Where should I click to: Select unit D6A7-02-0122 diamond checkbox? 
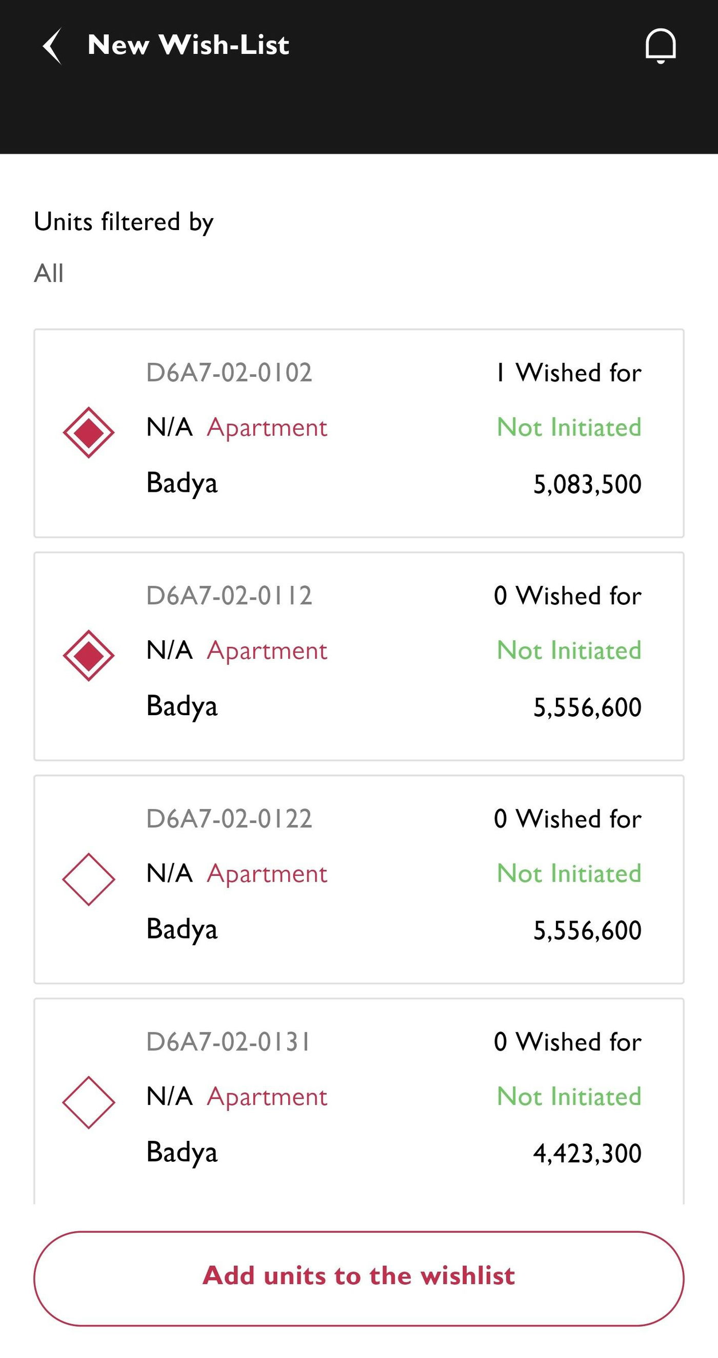click(x=89, y=879)
